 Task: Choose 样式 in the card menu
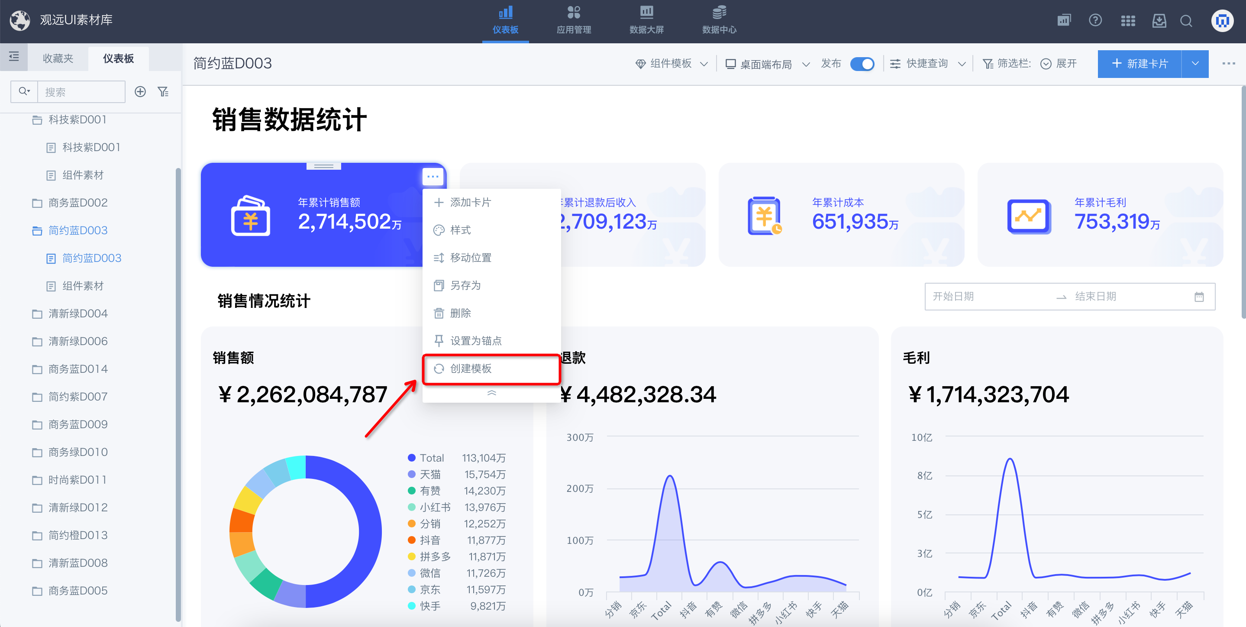point(491,230)
